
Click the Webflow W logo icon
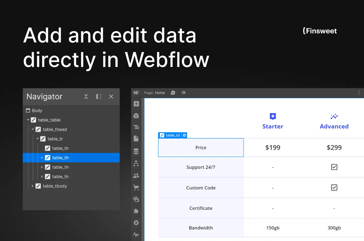tap(136, 93)
